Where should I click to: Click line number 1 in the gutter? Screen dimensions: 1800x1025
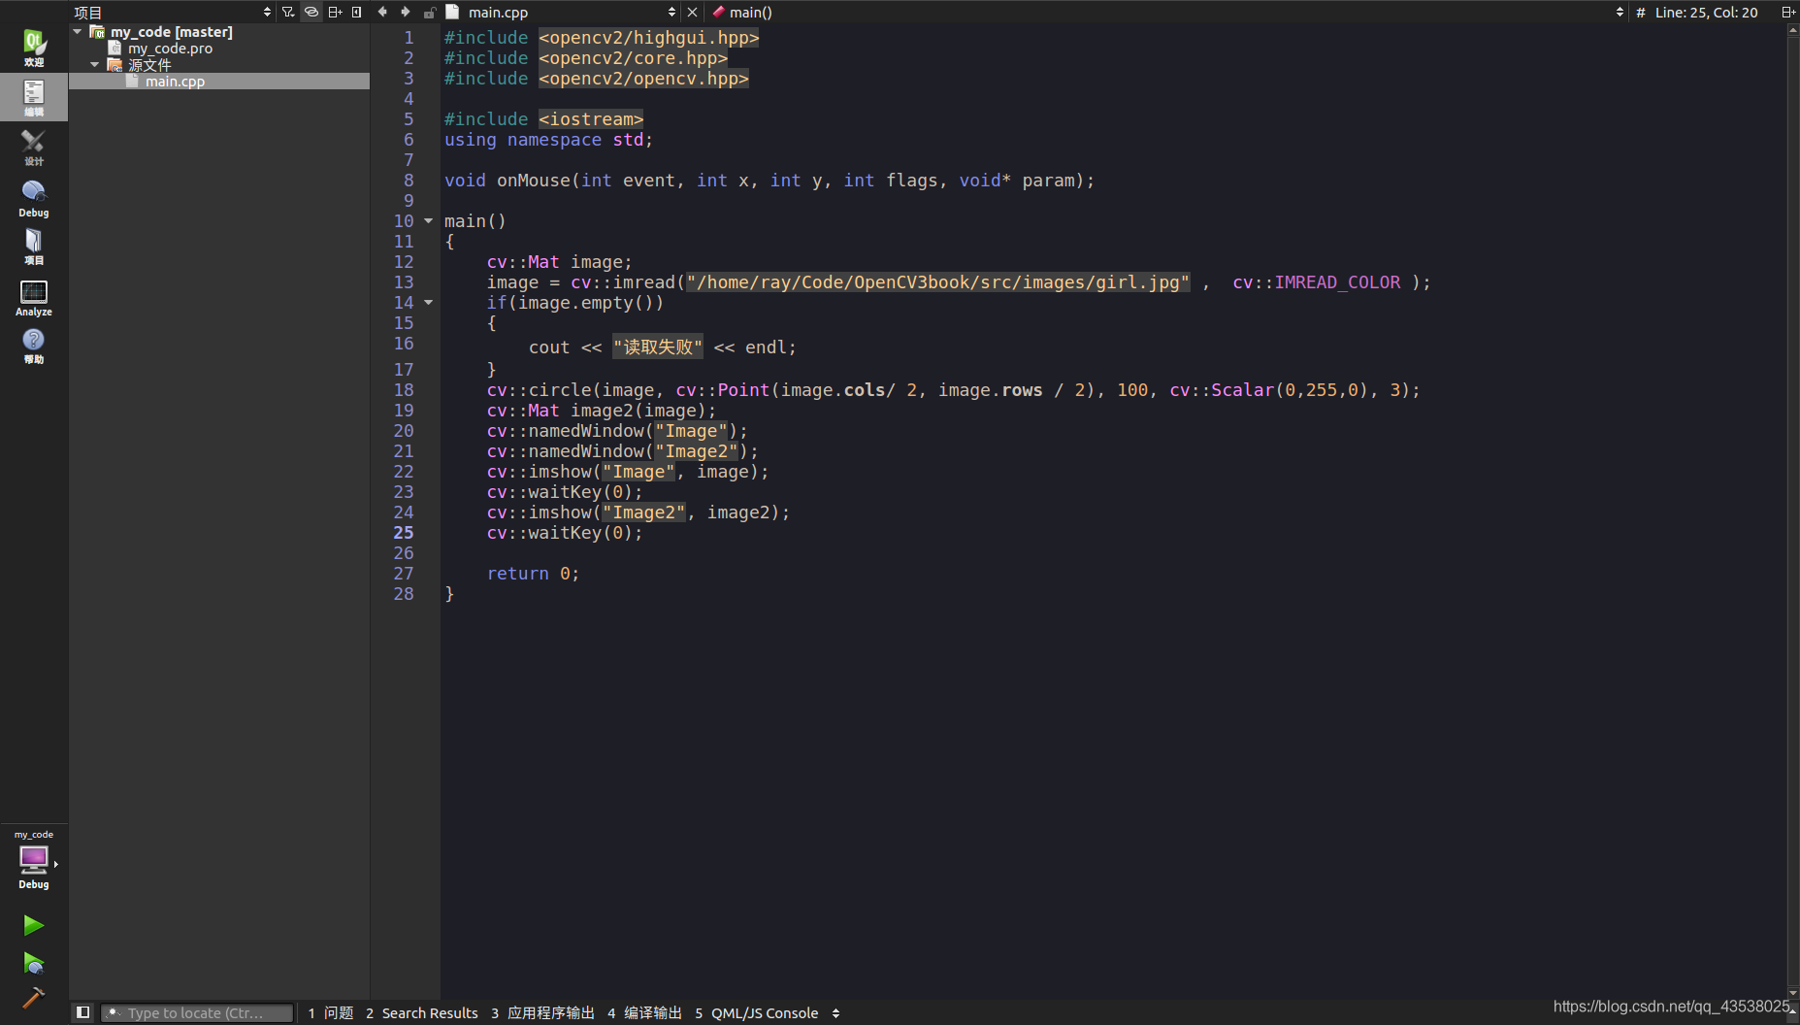(409, 37)
